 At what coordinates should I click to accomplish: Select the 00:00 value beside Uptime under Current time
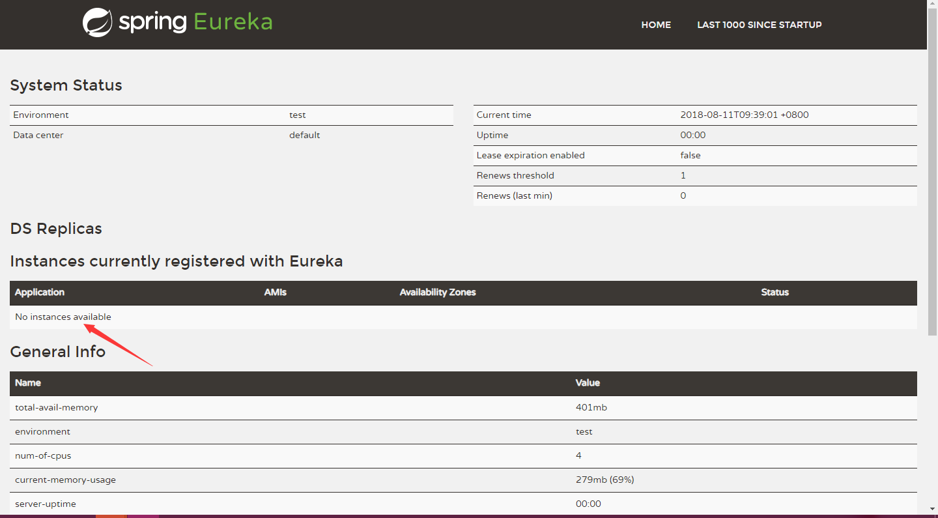click(693, 135)
